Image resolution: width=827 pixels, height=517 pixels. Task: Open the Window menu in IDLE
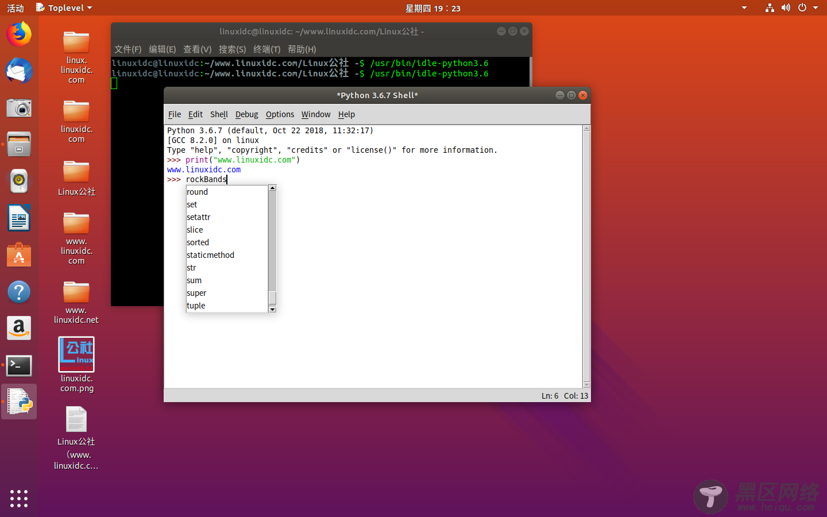[316, 114]
